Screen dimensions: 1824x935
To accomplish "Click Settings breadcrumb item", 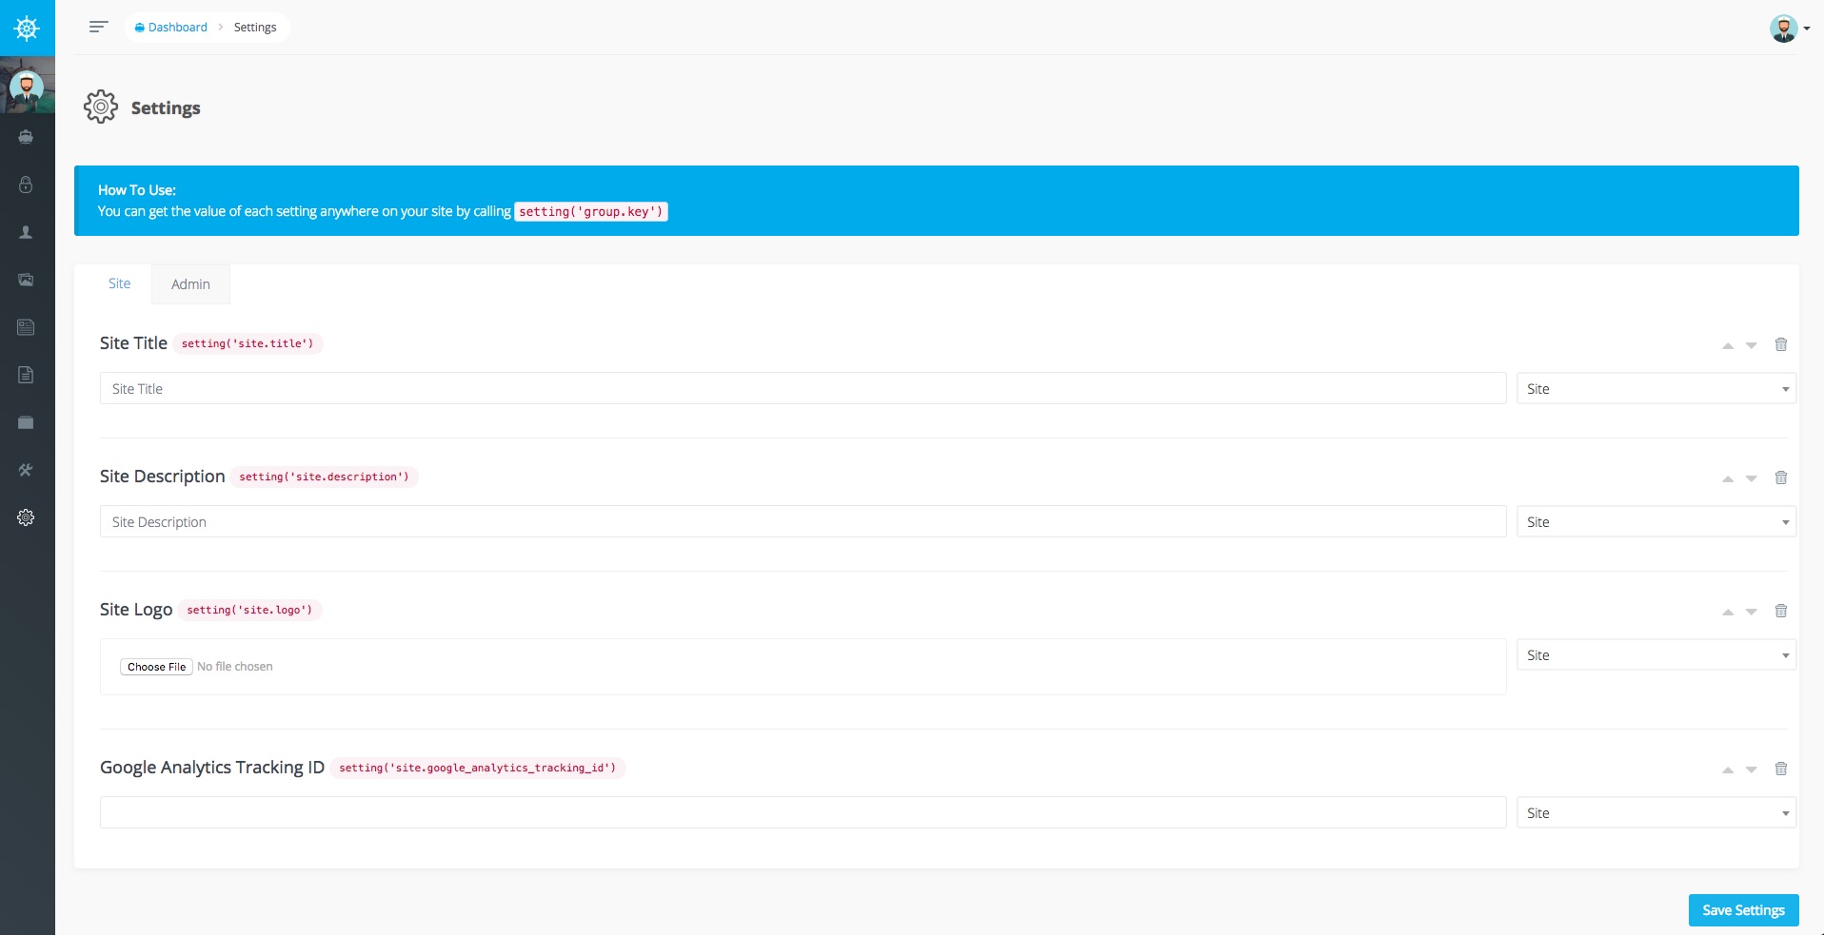I will tap(255, 27).
